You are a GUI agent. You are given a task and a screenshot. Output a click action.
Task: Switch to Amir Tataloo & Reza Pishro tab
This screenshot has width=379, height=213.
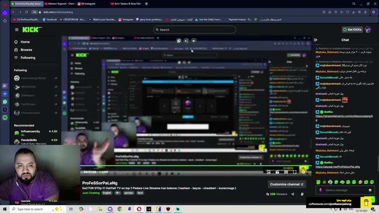[126, 4]
